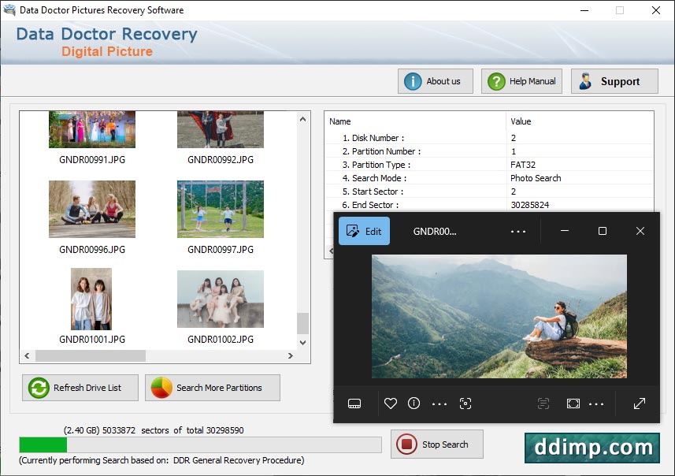Mark the photo as favorite with the heart

click(x=390, y=403)
